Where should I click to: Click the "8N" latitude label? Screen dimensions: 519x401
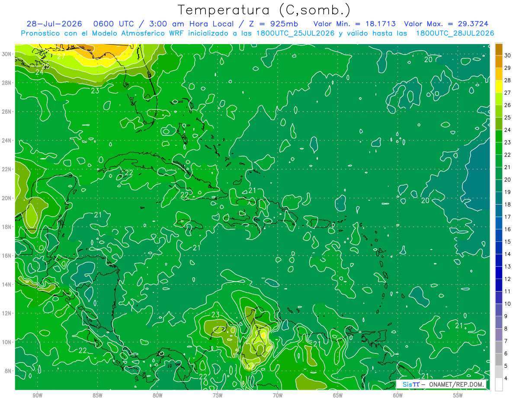tap(9, 371)
